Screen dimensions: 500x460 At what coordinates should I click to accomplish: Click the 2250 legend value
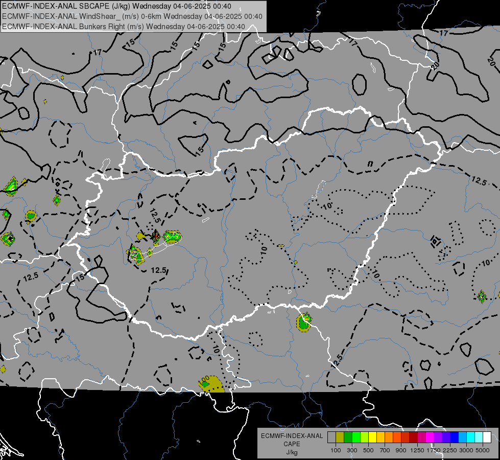pos(450,450)
